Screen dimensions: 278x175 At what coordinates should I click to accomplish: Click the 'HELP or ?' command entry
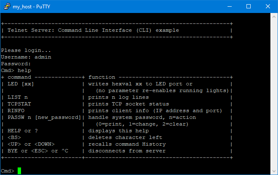coord(23,131)
